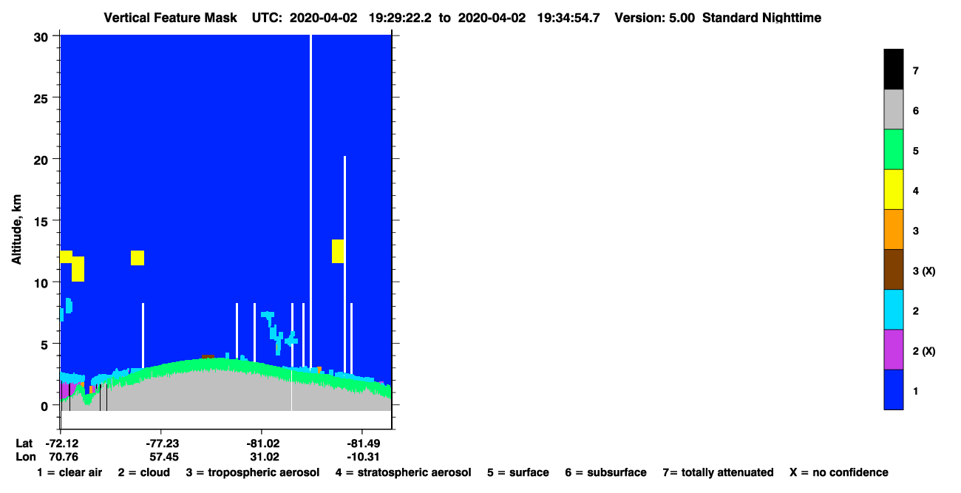This screenshot has height=493, width=961.
Task: Click the legend text '1 = clear air'
Action: pyautogui.click(x=69, y=472)
